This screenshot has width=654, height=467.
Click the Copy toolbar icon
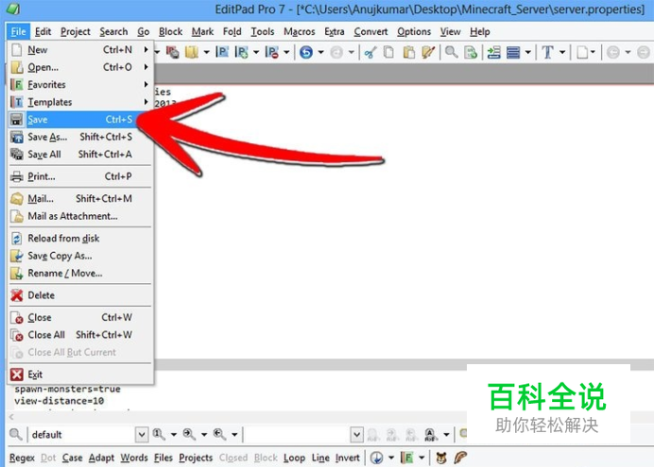[x=388, y=52]
